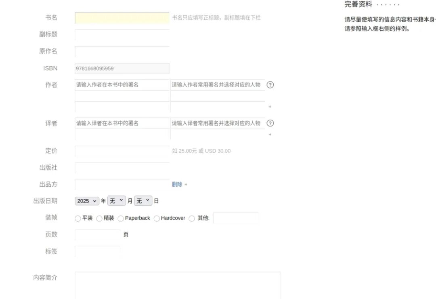Select the 平装 binding radio button
This screenshot has width=436, height=299.
point(78,219)
